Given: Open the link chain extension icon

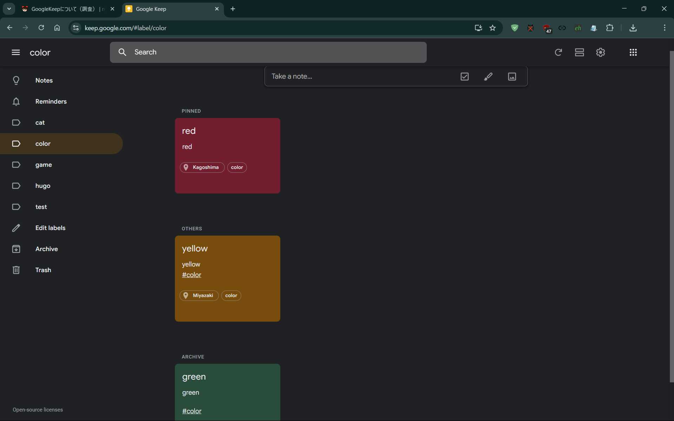Looking at the screenshot, I should (562, 28).
